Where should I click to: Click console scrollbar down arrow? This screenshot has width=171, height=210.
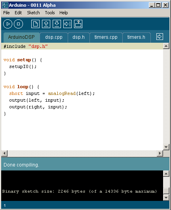(x=166, y=197)
